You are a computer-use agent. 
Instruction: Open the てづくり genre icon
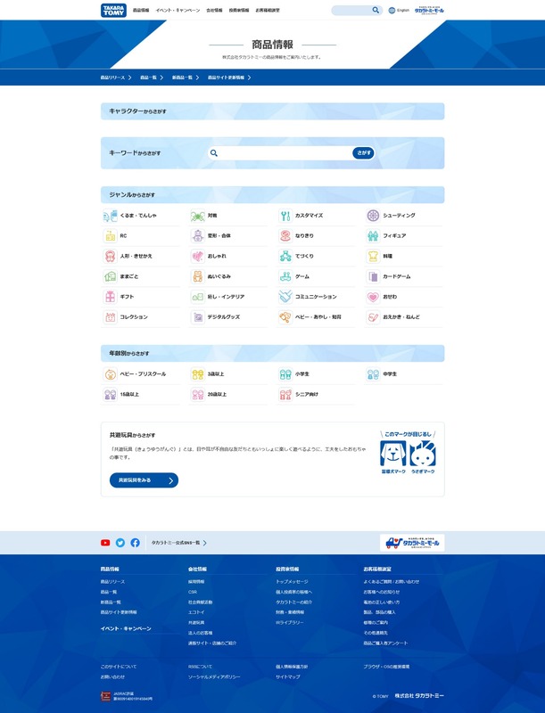(x=285, y=256)
